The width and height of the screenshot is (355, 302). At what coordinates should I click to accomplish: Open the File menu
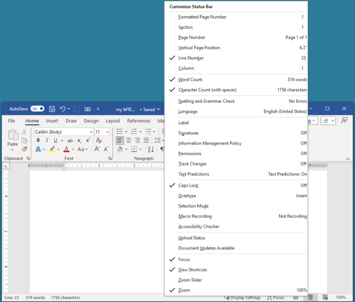(x=11, y=121)
